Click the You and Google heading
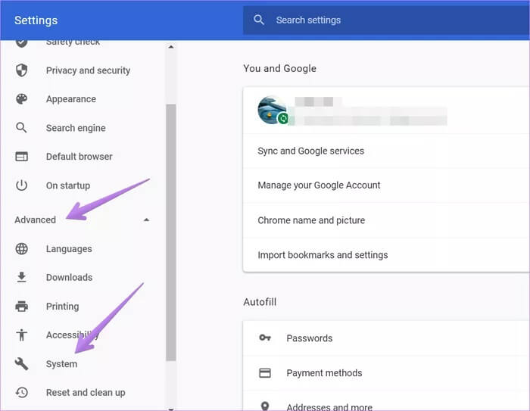The width and height of the screenshot is (530, 411). click(280, 68)
